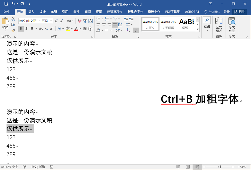Apply red font color button
Viewport: 251px width, 170px height.
pyautogui.click(x=76, y=29)
